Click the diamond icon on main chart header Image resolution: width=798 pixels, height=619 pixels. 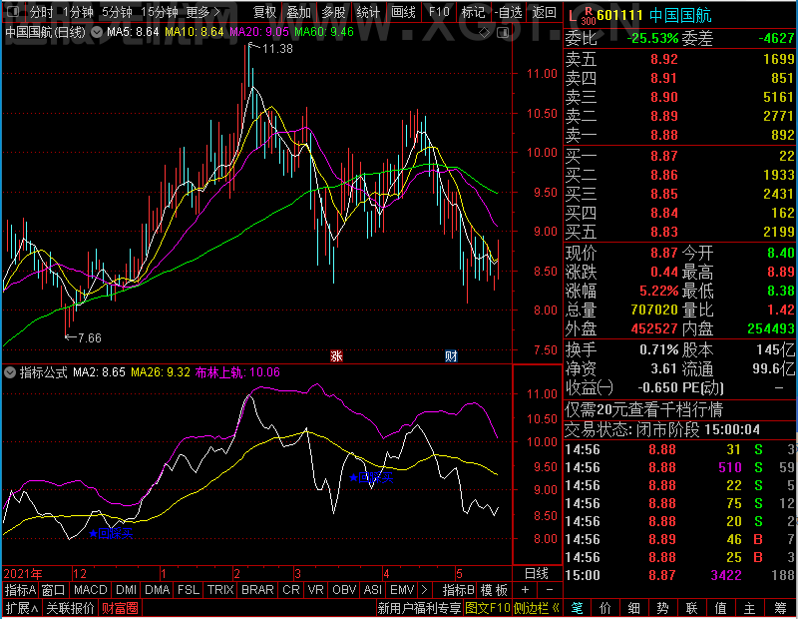(485, 33)
